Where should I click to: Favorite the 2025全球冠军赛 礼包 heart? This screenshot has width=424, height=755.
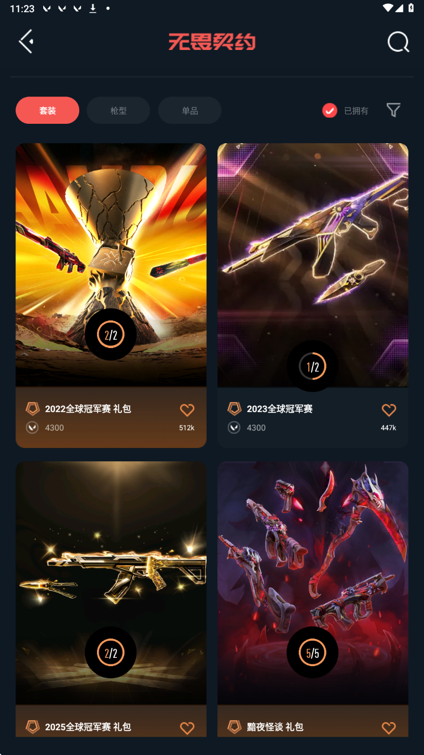click(x=187, y=728)
